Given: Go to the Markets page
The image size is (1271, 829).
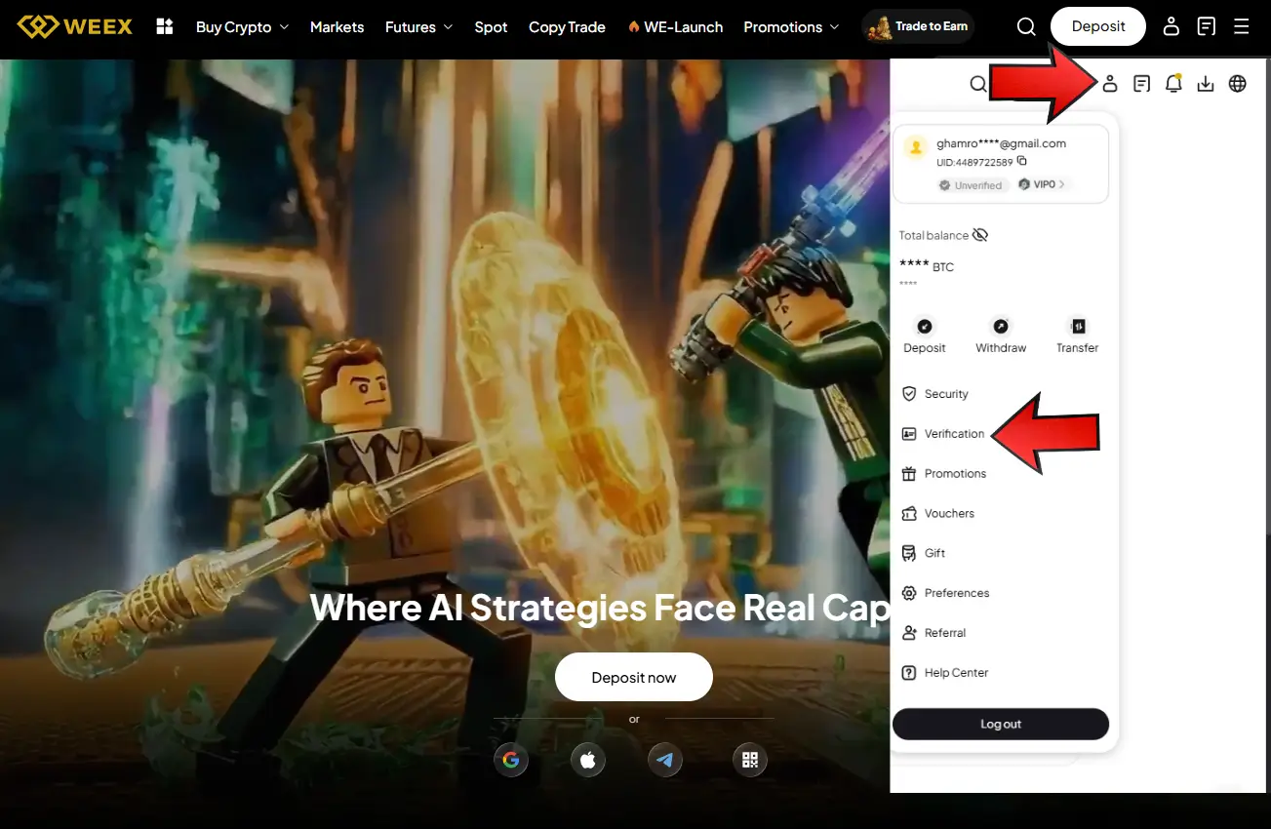Looking at the screenshot, I should (x=337, y=27).
